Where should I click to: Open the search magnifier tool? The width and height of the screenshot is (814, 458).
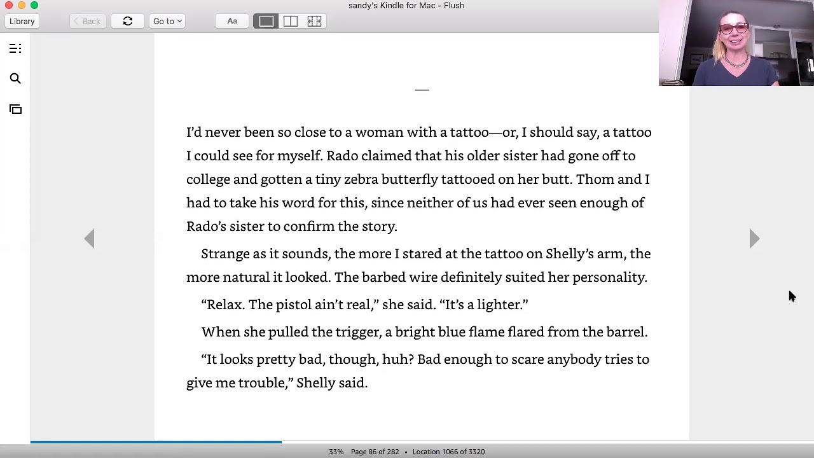(x=15, y=79)
